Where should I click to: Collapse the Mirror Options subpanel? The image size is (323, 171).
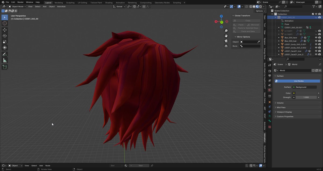235,37
